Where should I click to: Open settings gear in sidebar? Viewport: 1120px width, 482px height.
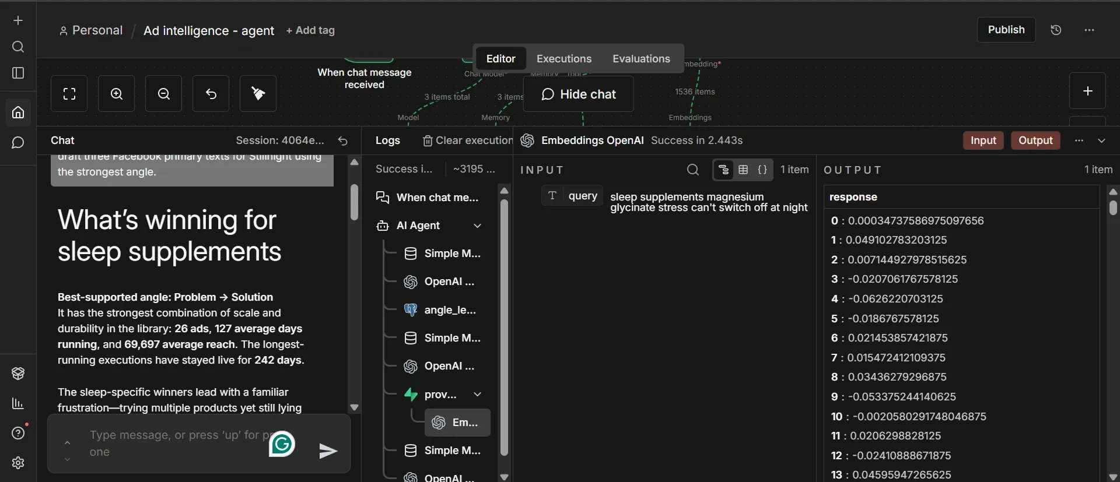18,463
